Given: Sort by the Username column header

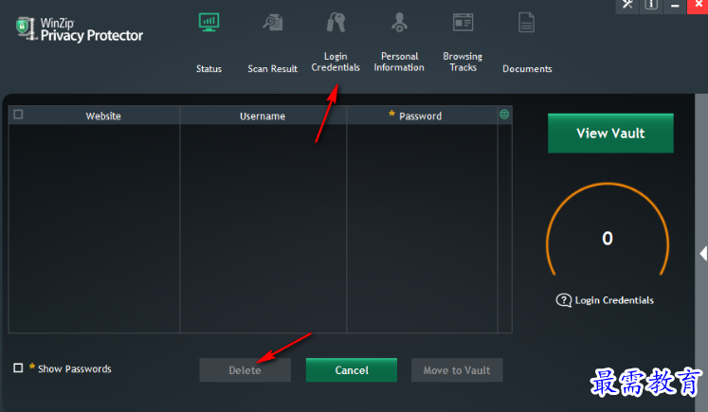Looking at the screenshot, I should pos(263,116).
